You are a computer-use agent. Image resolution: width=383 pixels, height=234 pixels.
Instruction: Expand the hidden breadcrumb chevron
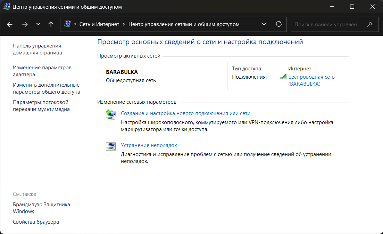75,24
